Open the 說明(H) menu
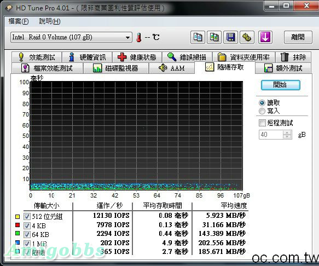 click(x=50, y=21)
